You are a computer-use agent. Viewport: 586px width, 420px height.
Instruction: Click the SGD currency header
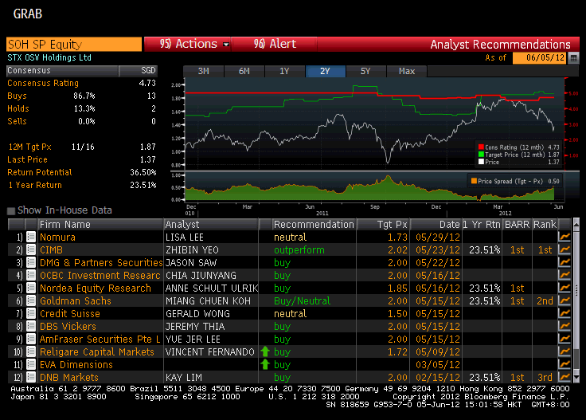pos(148,70)
